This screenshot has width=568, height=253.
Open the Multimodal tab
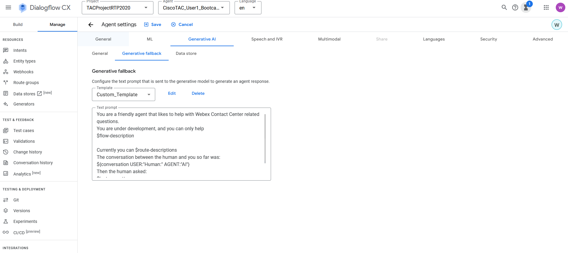coord(329,39)
